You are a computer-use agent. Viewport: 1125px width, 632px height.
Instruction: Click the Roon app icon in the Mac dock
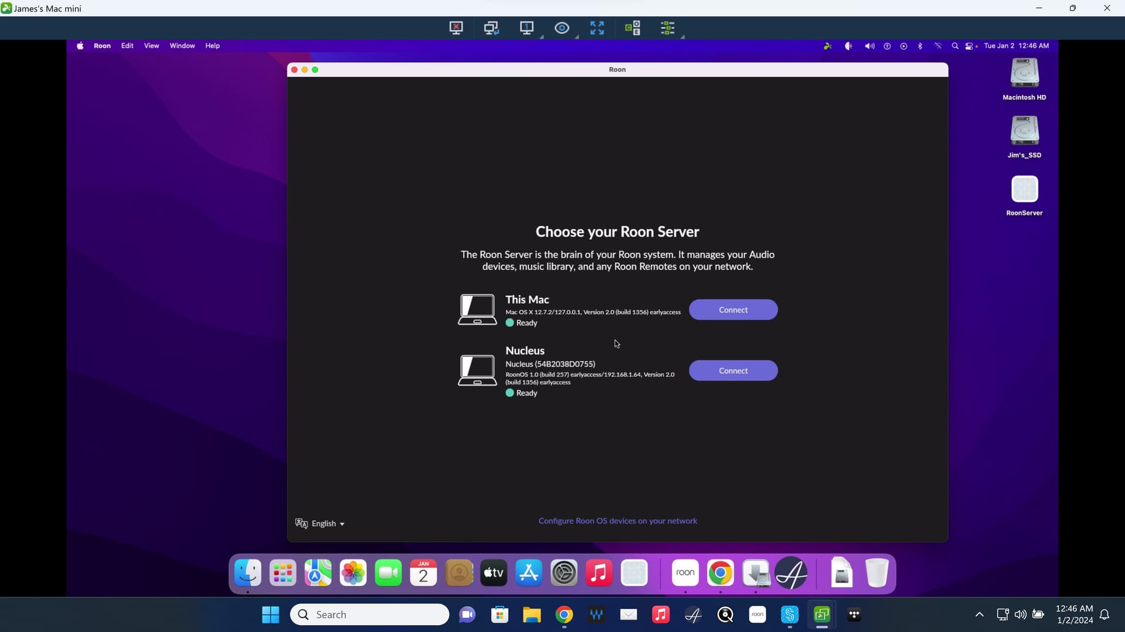pos(686,573)
